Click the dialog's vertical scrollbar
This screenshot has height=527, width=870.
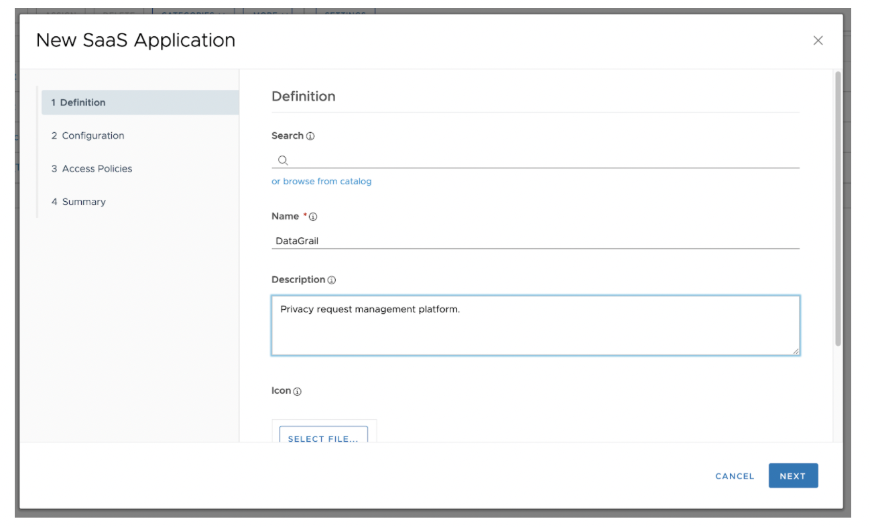tap(838, 209)
